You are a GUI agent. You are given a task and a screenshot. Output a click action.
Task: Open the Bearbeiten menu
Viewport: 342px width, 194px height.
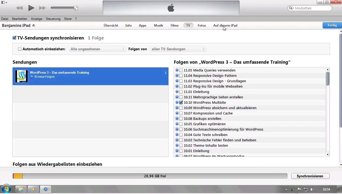point(20,19)
